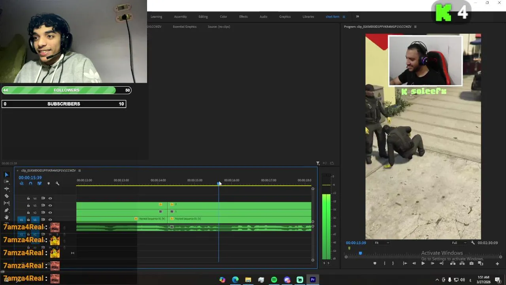Image resolution: width=506 pixels, height=285 pixels.
Task: Open the Essential Graphics panel tab
Action: [x=185, y=27]
